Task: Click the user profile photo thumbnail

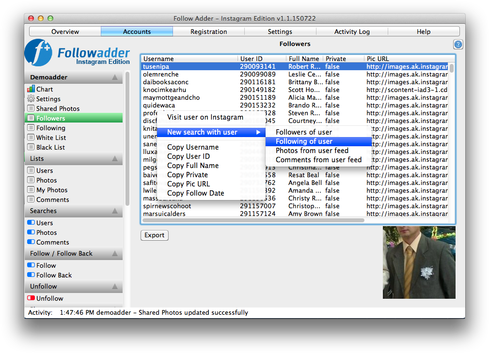Action: coord(419,262)
